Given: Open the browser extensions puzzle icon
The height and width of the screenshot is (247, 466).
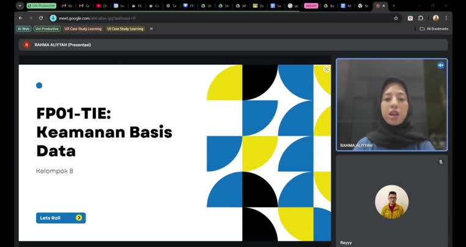Looking at the screenshot, I should pos(421,18).
